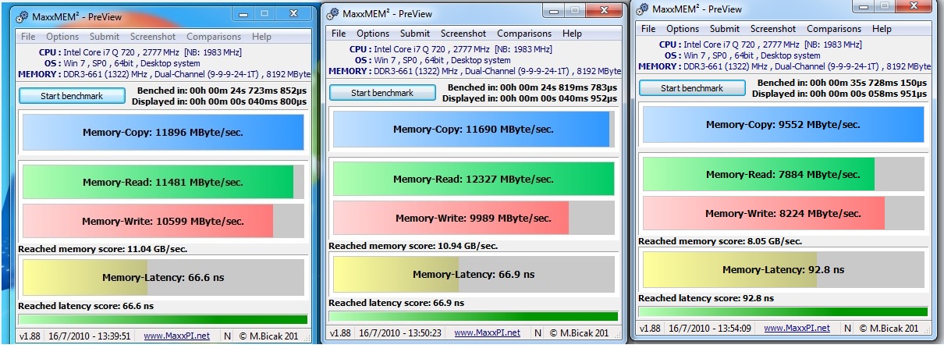Start benchmark in the window benched in 24s 819ms
The width and height of the screenshot is (944, 352).
point(382,93)
